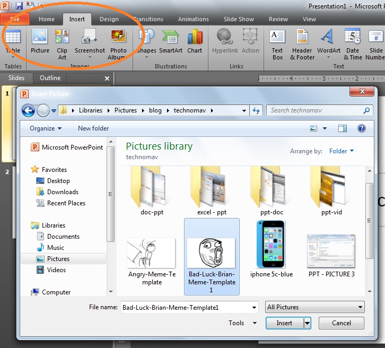
Task: Go back using the dialog's blue back arrow
Action: click(28, 110)
